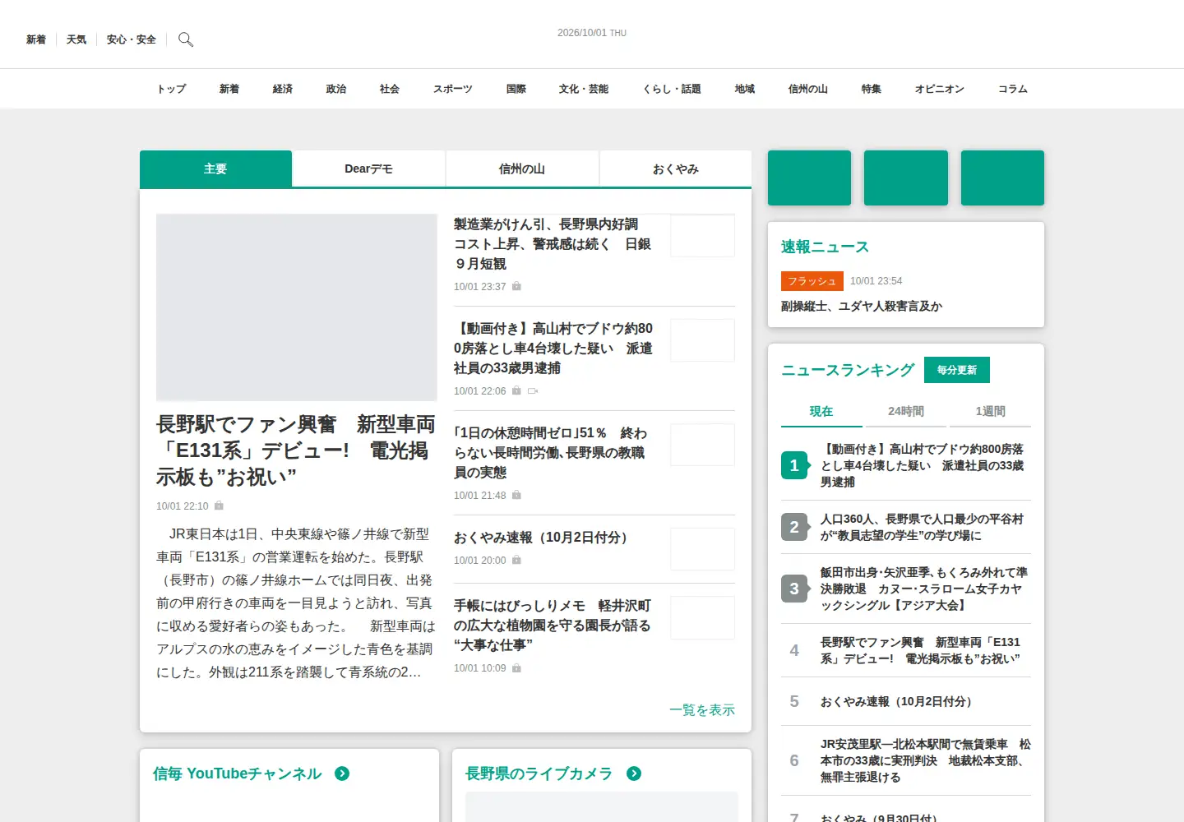The image size is (1184, 822).
Task: Open スポーツ in the navigation menu
Action: click(453, 89)
